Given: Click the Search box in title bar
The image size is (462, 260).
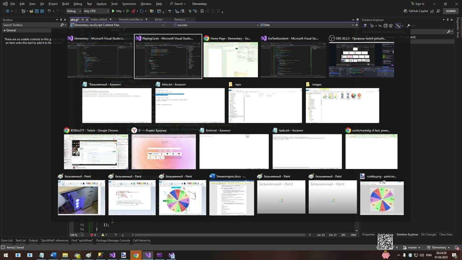Looking at the screenshot, I should pos(178,4).
